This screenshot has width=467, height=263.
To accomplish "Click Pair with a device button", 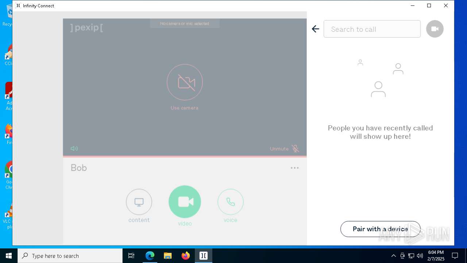I will (380, 229).
